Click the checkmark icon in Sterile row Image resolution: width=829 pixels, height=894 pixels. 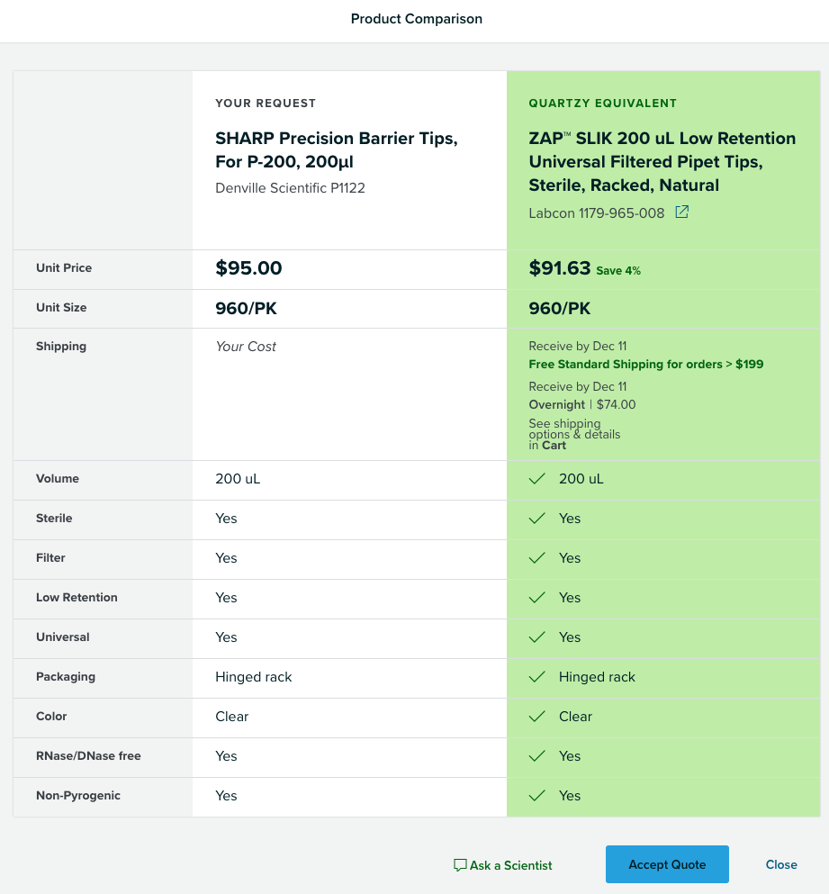pos(537,519)
